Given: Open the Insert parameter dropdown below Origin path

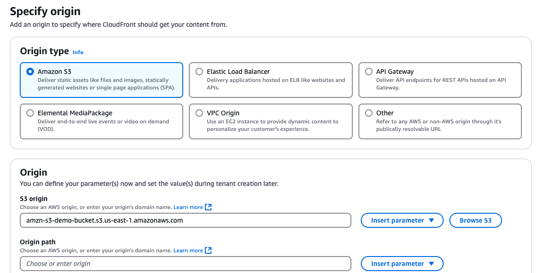Looking at the screenshot, I should pos(402,263).
